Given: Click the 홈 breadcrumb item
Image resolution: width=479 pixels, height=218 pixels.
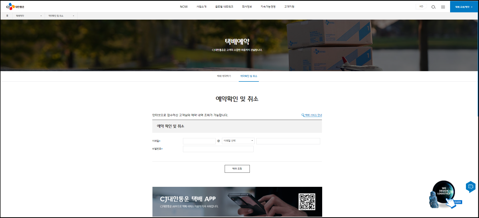Looking at the screenshot, I should (x=7, y=16).
